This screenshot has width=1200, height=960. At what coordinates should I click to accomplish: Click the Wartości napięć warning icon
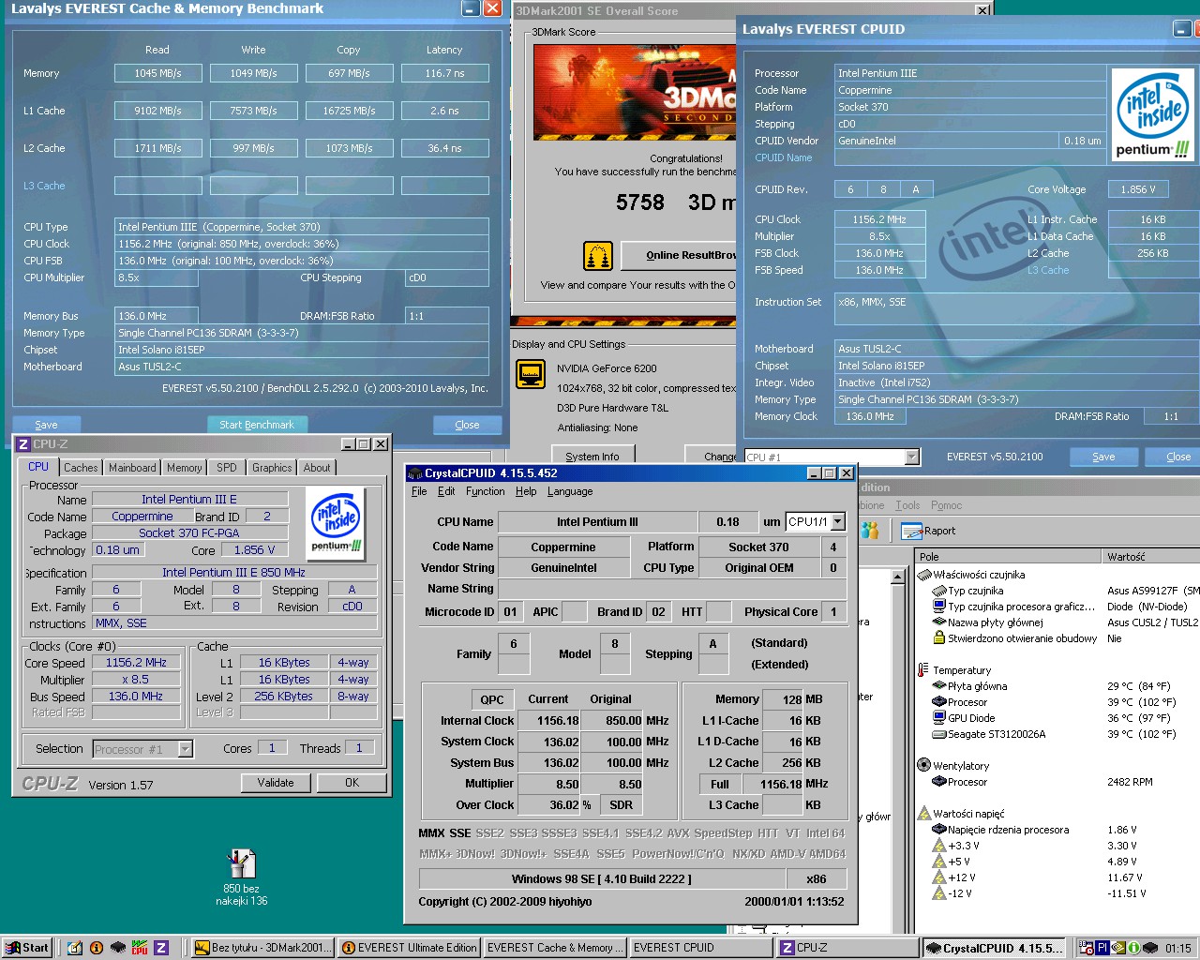[924, 814]
